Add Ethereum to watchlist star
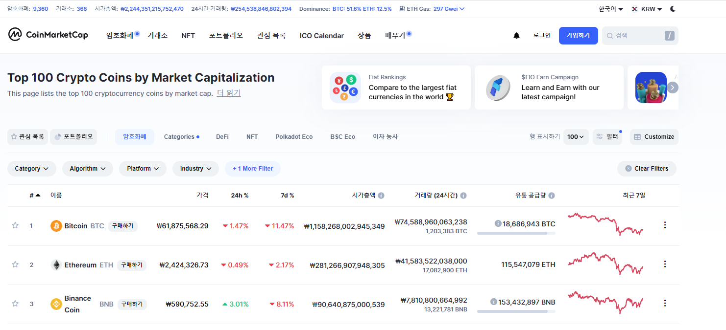Viewport: 726px width, 330px height. click(15, 264)
